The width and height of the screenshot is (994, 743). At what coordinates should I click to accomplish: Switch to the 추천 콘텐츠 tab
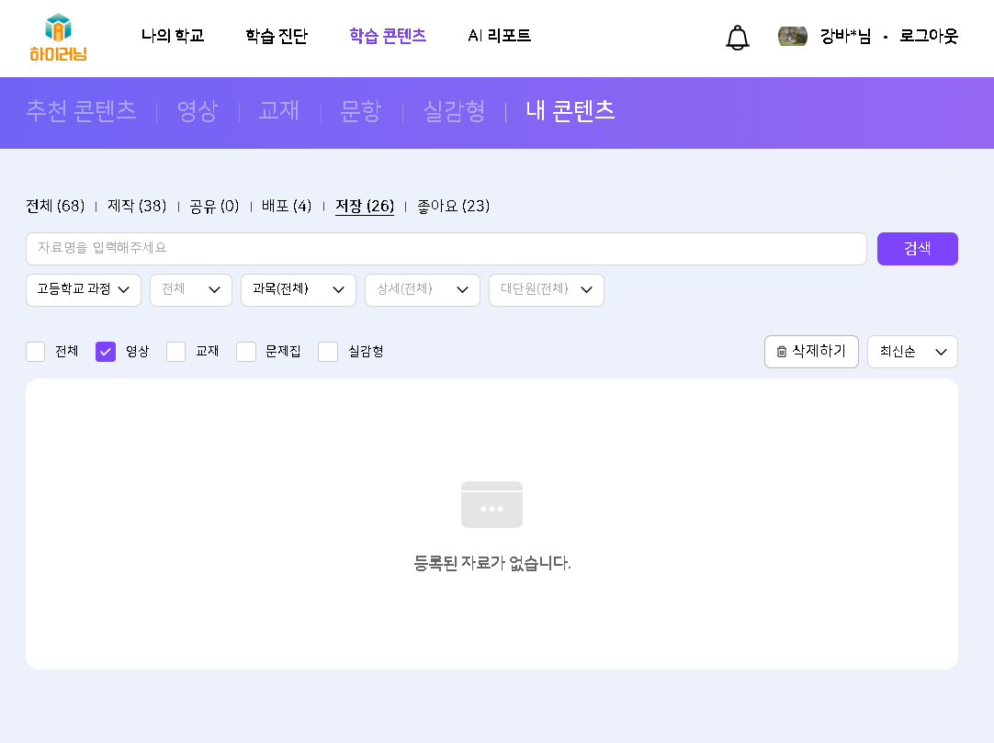81,111
